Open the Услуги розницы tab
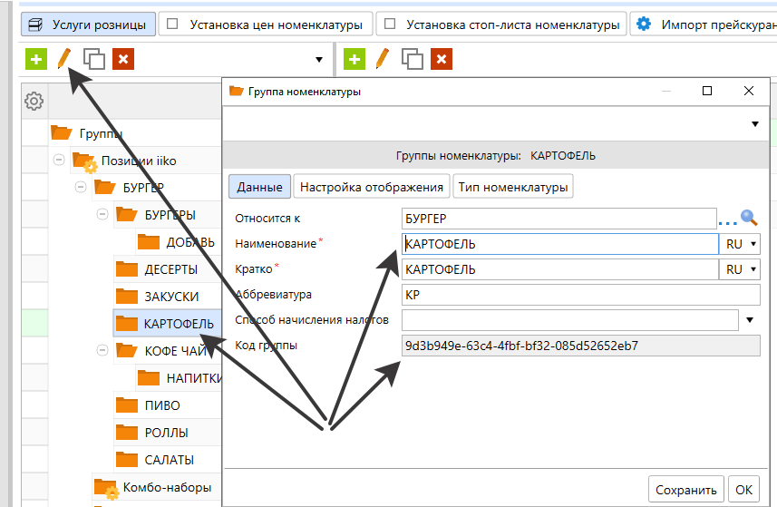777x507 pixels. pos(88,24)
